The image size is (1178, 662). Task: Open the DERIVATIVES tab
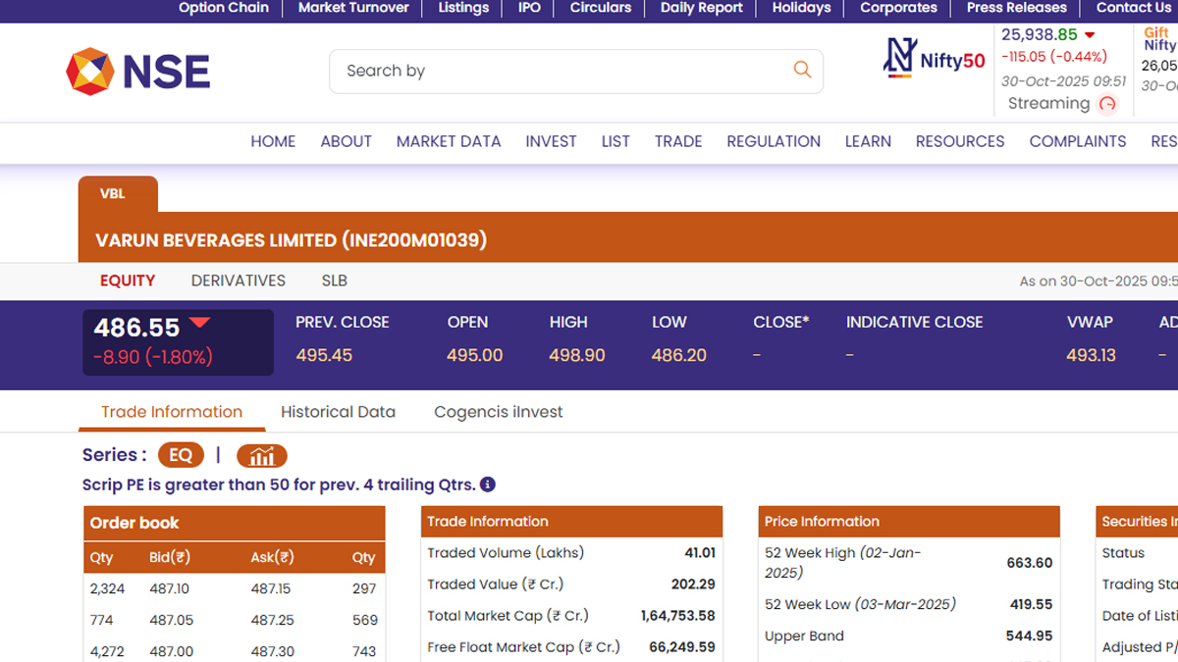point(239,280)
